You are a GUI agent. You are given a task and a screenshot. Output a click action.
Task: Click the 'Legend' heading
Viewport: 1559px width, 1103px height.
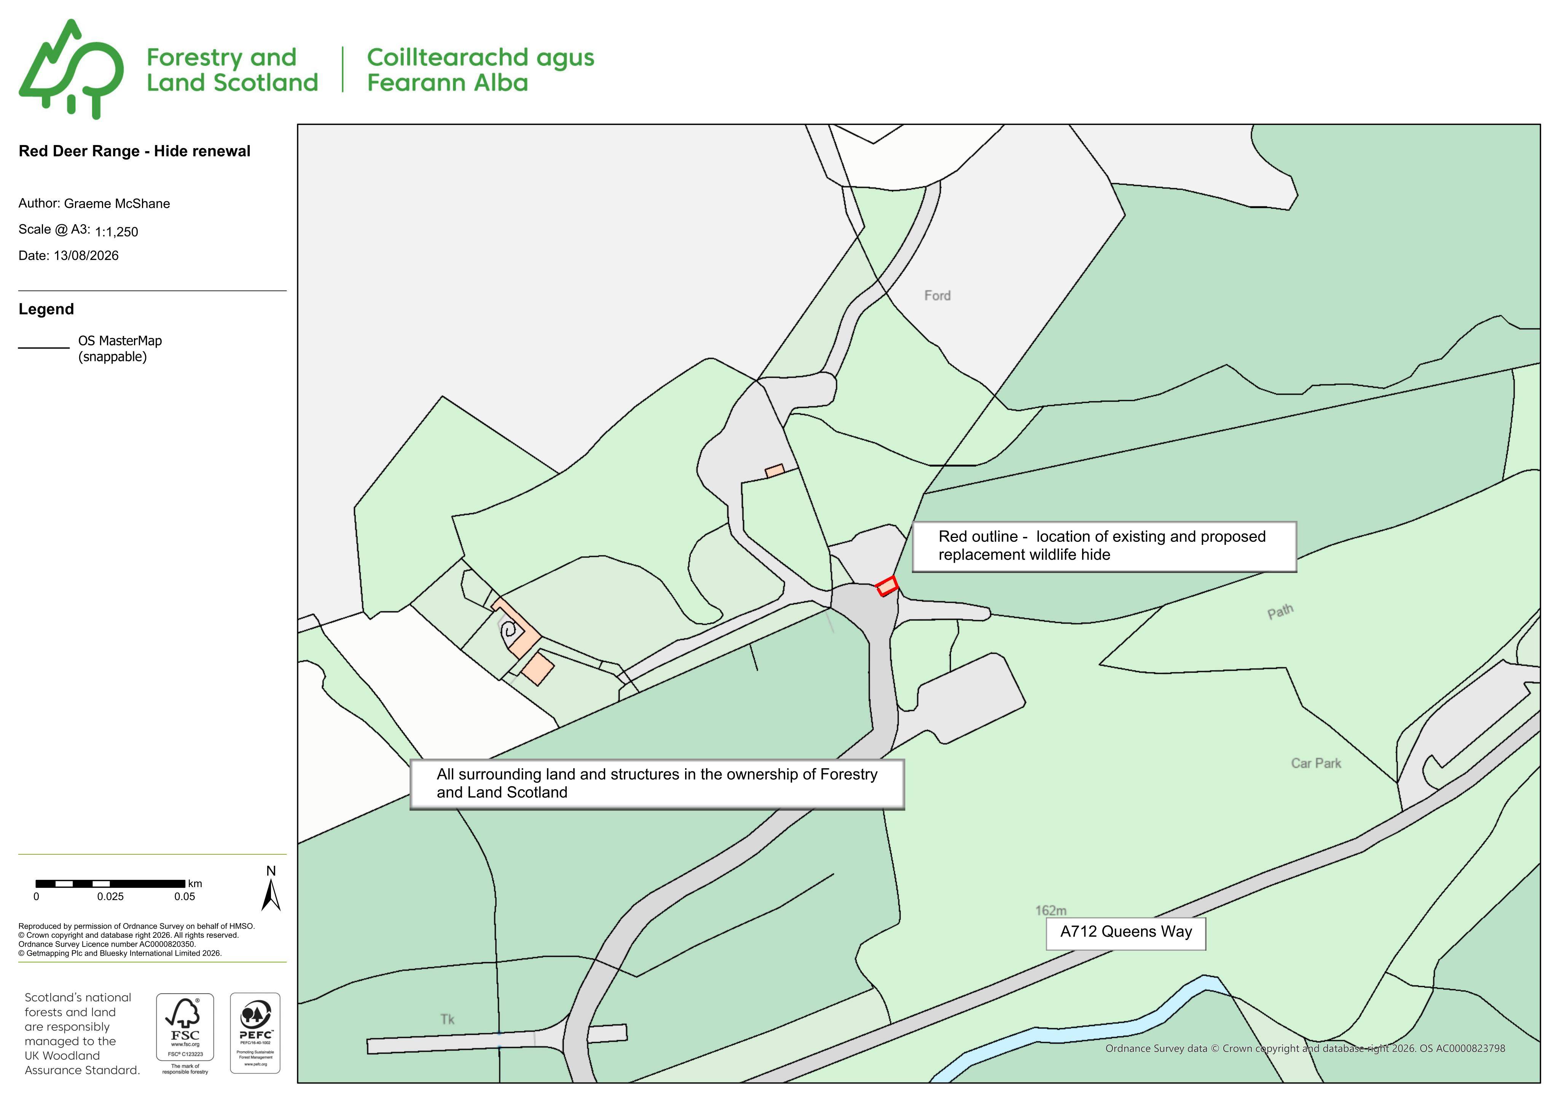(46, 309)
